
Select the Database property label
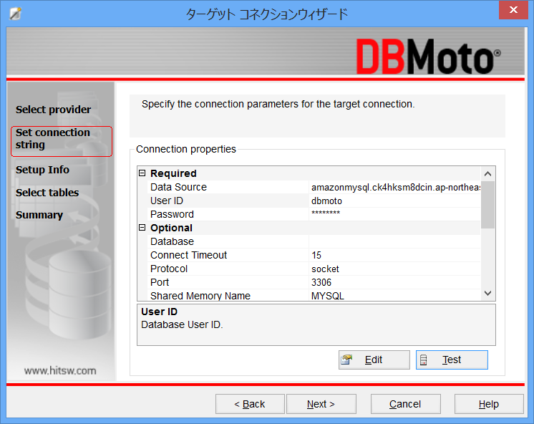[x=172, y=241]
